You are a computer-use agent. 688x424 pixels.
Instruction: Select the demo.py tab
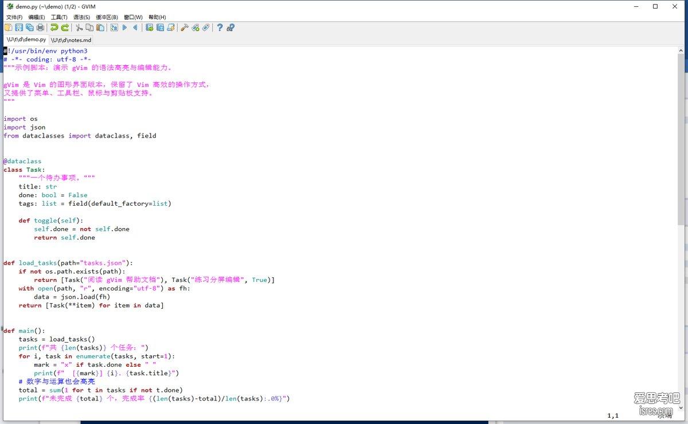pyautogui.click(x=26, y=40)
